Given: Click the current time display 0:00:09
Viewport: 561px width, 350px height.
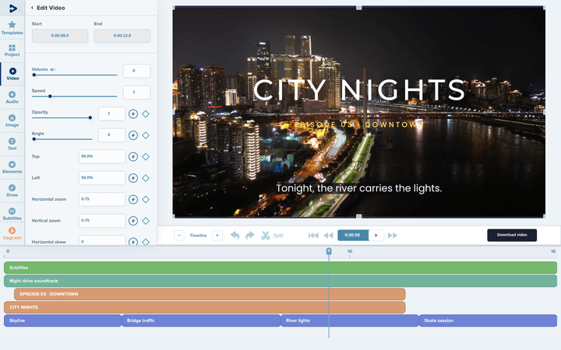Looking at the screenshot, I should click(353, 235).
